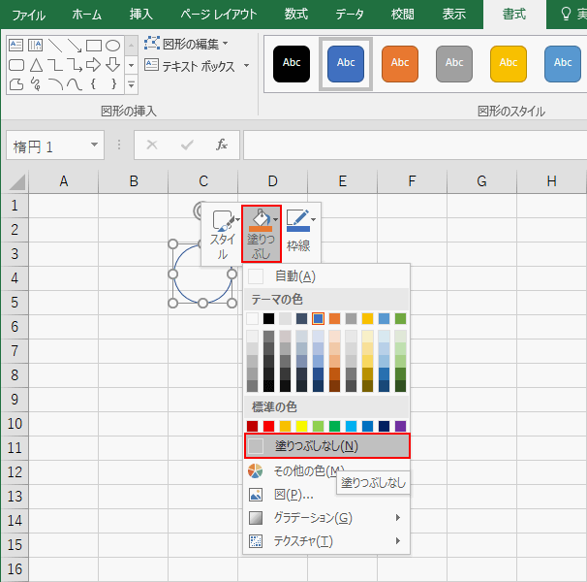Select the arc shape
The image size is (587, 582).
(x=55, y=84)
